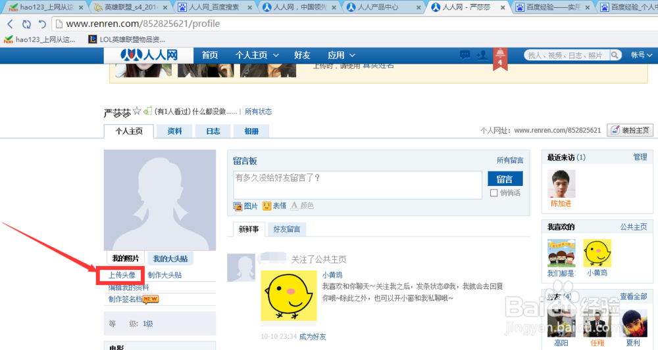Screen dimensions: 658x350
Task: Open the messages chat bubble icon
Action: (x=465, y=55)
